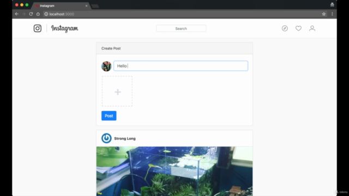Go back with the browser back arrow
Image resolution: width=349 pixels, height=196 pixels.
[x=17, y=14]
